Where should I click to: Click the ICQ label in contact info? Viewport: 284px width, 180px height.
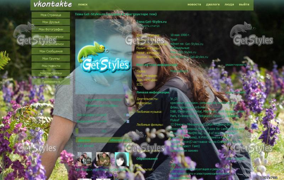click(140, 85)
